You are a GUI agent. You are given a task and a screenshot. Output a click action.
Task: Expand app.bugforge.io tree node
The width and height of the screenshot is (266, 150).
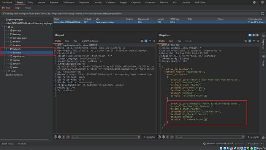[x=4, y=19]
